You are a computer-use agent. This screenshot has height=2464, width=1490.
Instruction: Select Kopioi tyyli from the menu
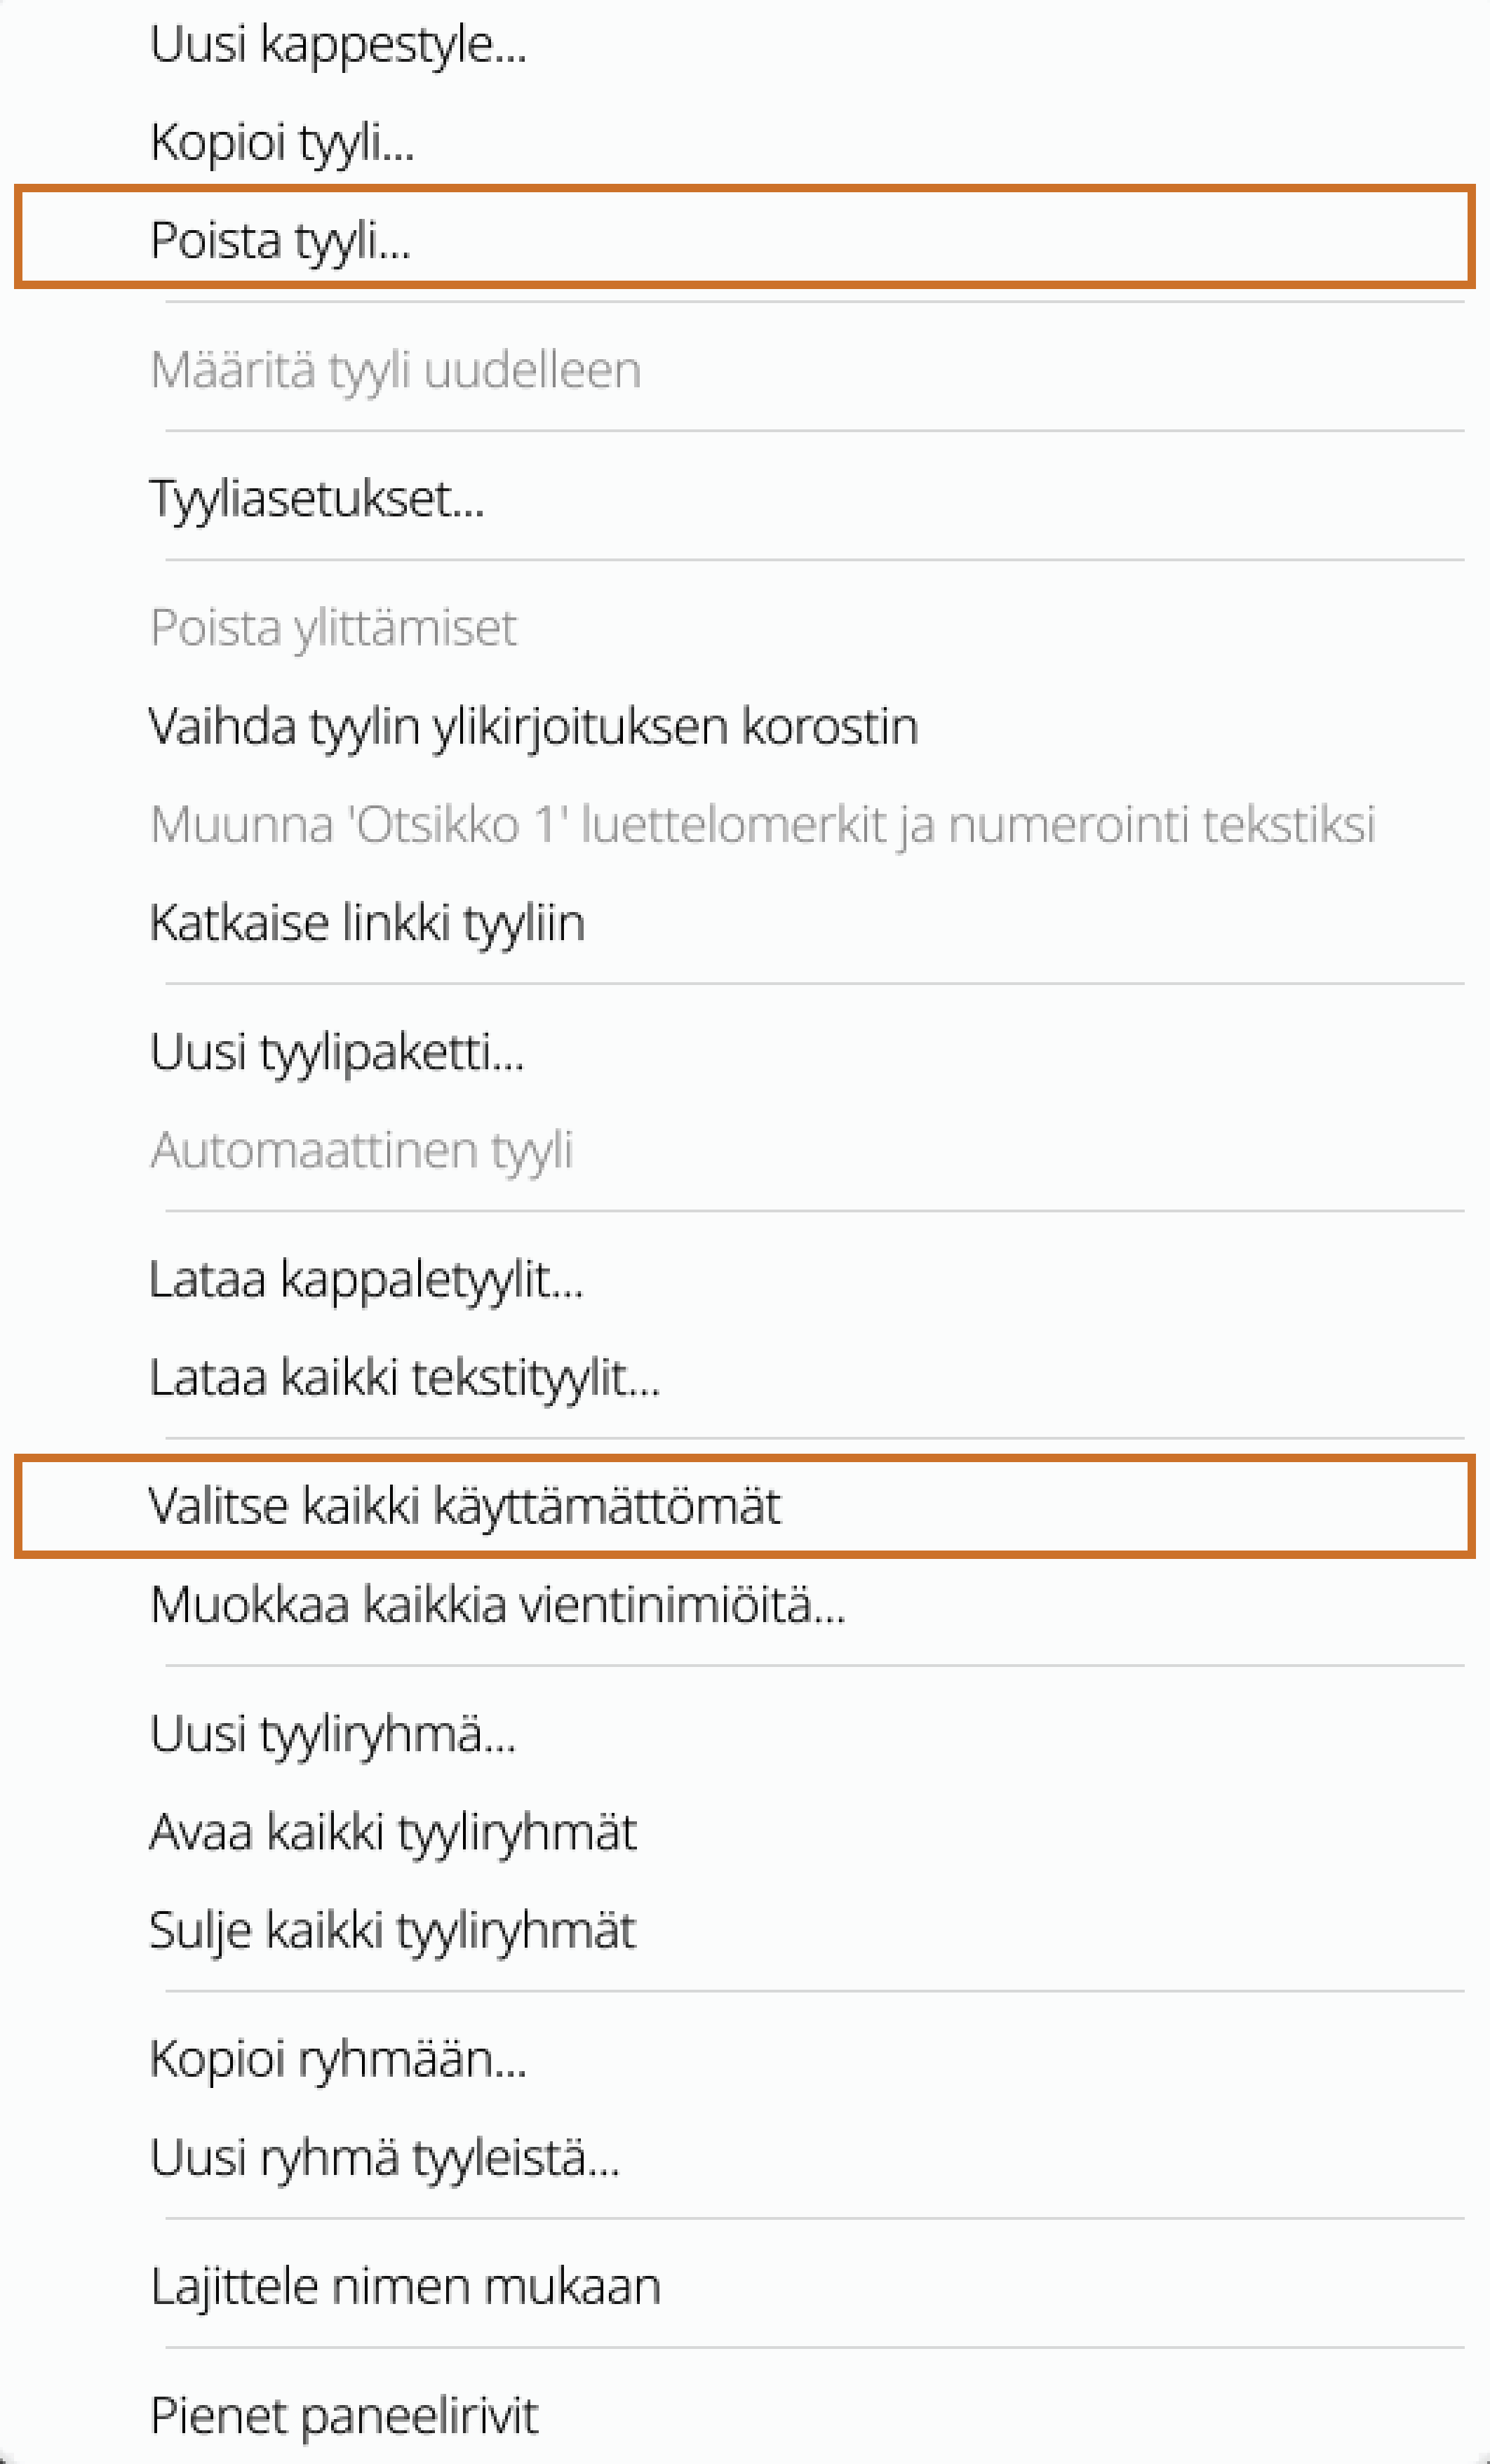(x=283, y=142)
